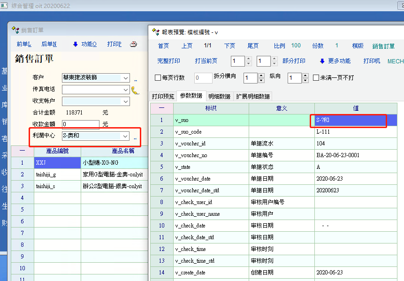Click 下页 to go to next page
This screenshot has height=281, width=404.
[229, 46]
